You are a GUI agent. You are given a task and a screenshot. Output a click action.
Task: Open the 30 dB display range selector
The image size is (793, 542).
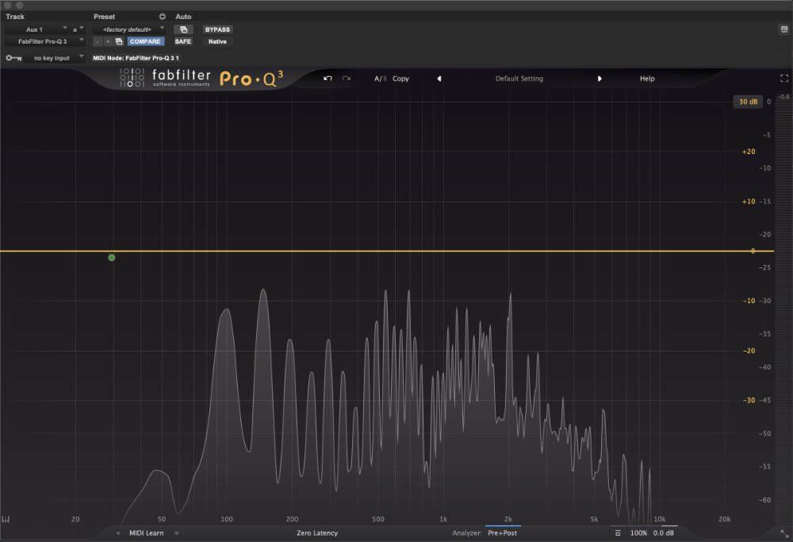(x=748, y=102)
